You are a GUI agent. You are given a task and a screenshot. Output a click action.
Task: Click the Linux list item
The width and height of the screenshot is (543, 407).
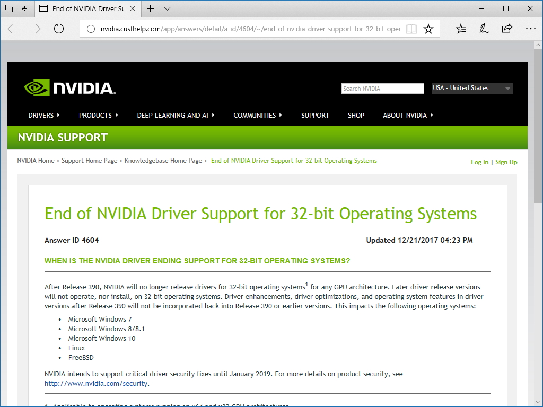(76, 348)
